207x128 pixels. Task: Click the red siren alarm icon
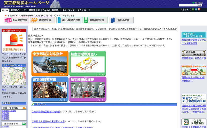tap(14, 40)
